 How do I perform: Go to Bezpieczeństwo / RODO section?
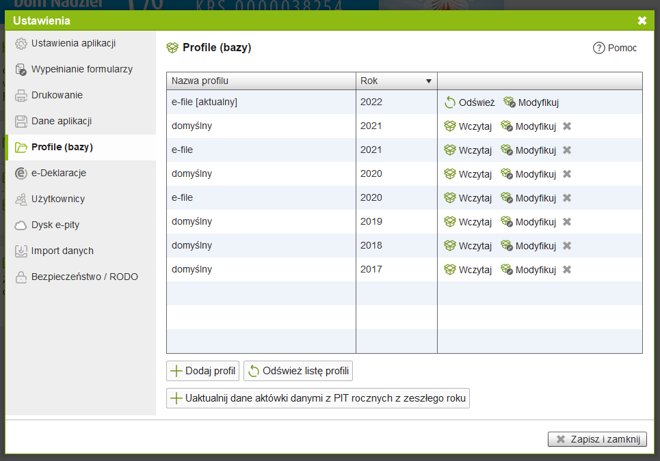coord(84,277)
